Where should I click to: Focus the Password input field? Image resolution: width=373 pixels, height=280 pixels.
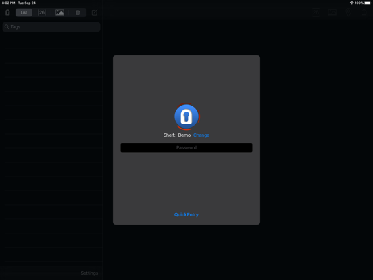186,148
